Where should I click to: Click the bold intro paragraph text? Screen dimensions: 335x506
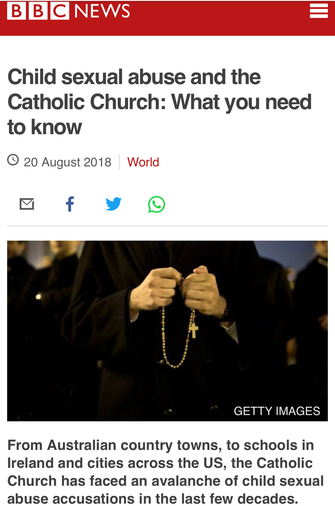(166, 471)
